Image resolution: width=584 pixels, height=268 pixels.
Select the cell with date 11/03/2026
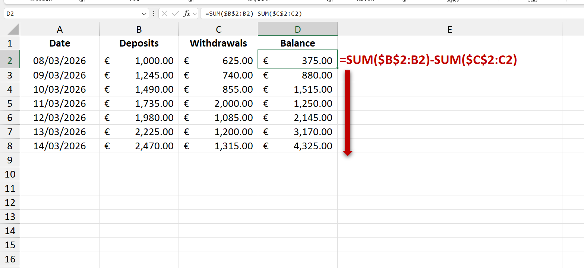pyautogui.click(x=60, y=103)
